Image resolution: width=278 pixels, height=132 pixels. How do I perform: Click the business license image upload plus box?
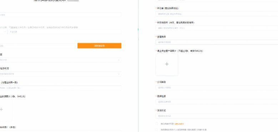pos(6,110)
